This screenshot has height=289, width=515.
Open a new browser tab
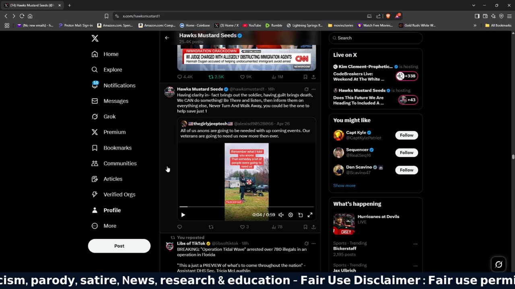69,5
